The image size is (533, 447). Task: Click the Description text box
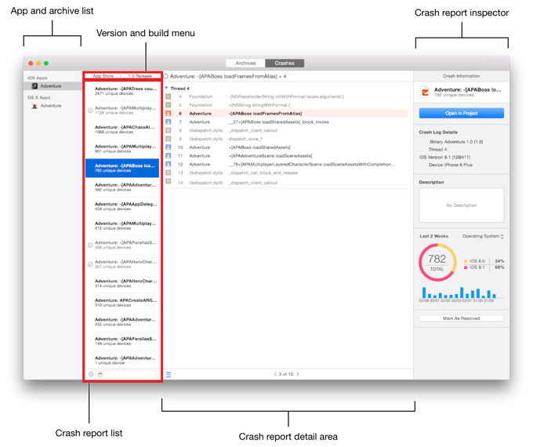[461, 205]
